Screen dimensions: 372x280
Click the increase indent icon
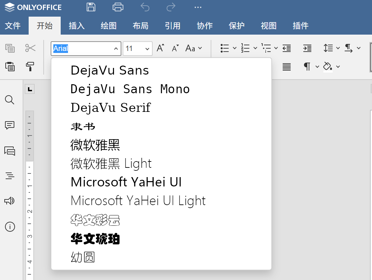pyautogui.click(x=307, y=48)
